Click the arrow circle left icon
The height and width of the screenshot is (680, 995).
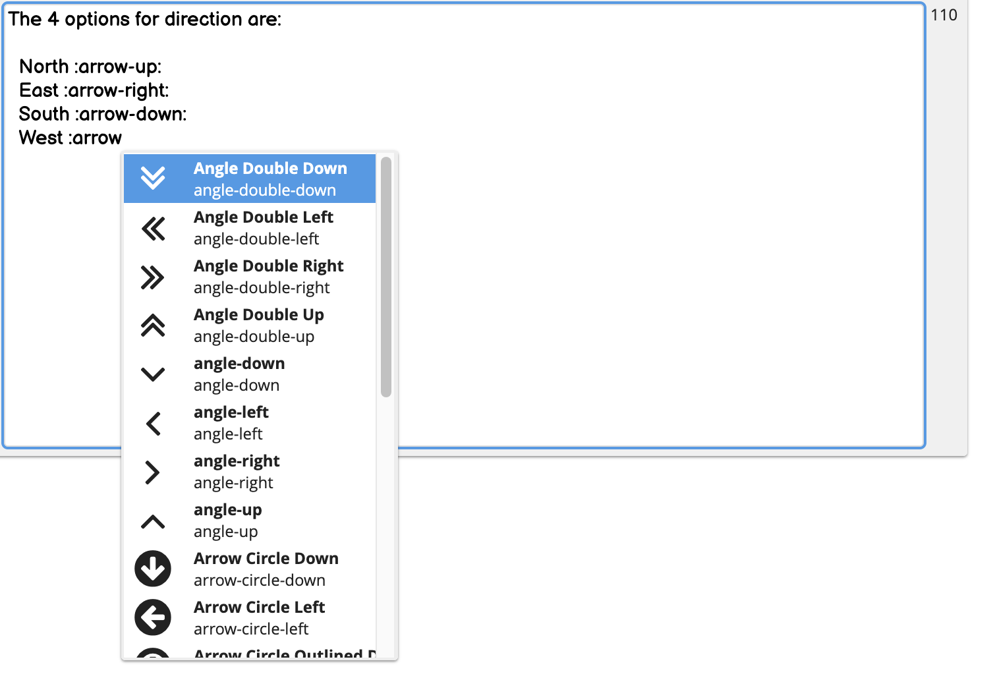pos(153,617)
